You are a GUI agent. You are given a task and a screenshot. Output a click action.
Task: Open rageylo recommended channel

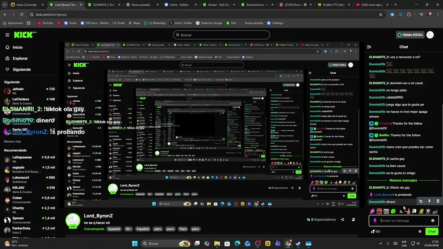29,169
